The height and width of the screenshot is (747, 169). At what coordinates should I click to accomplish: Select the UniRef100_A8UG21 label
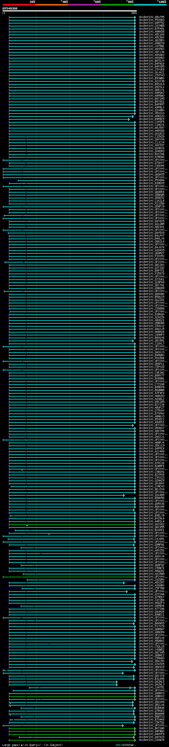click(152, 320)
